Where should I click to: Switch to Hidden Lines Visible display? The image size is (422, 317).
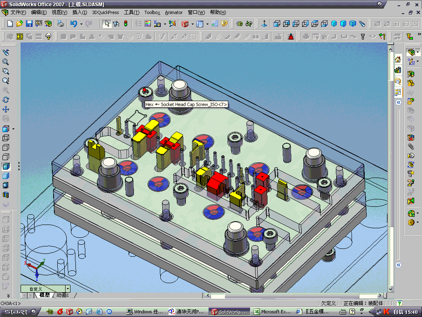coord(6,147)
